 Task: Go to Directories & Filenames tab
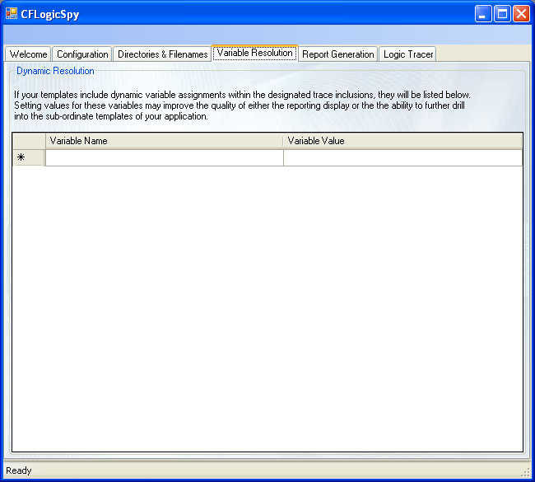pos(162,54)
